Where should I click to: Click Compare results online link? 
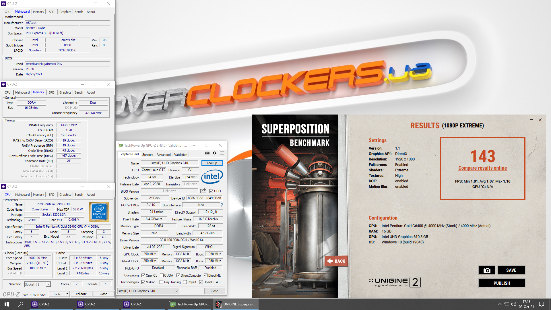[x=482, y=168]
